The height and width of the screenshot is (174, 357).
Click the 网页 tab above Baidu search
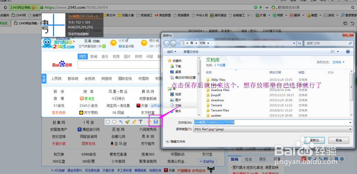(x=82, y=56)
